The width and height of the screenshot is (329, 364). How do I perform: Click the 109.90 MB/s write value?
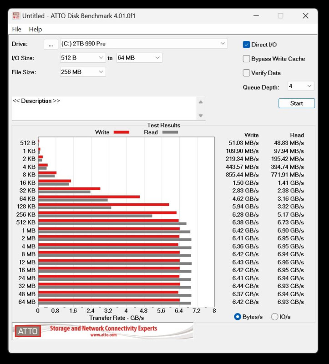point(242,151)
